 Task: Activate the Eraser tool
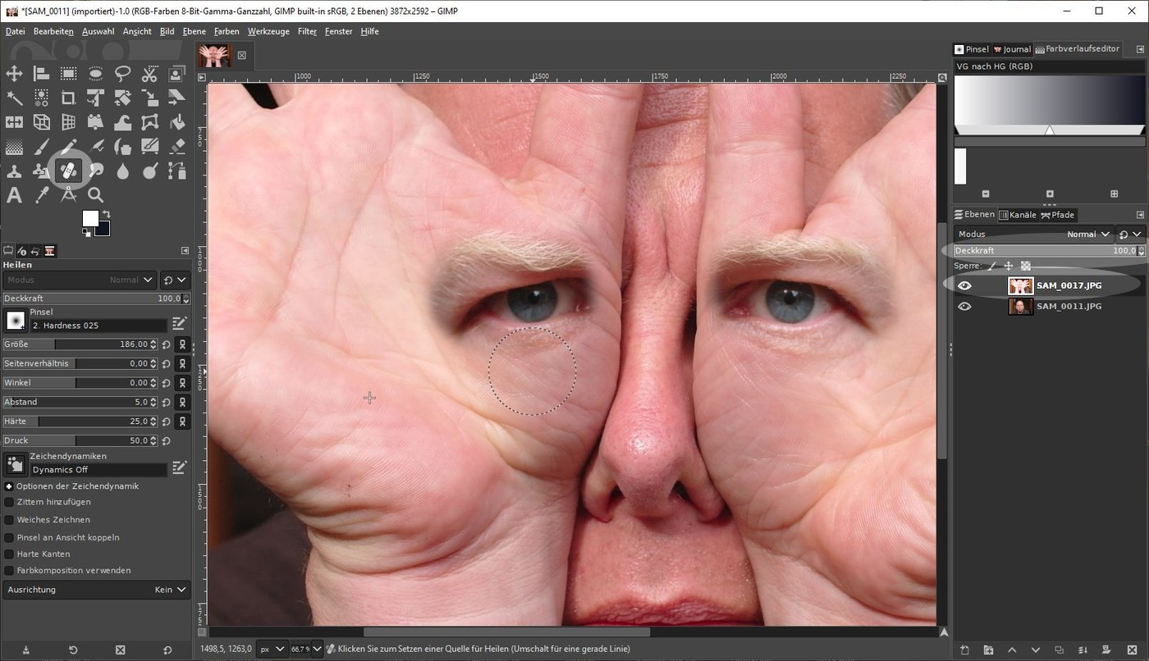tap(176, 147)
